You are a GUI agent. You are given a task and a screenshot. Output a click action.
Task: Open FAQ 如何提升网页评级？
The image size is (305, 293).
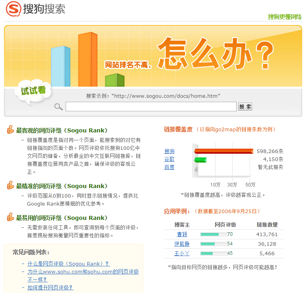pyautogui.click(x=51, y=287)
